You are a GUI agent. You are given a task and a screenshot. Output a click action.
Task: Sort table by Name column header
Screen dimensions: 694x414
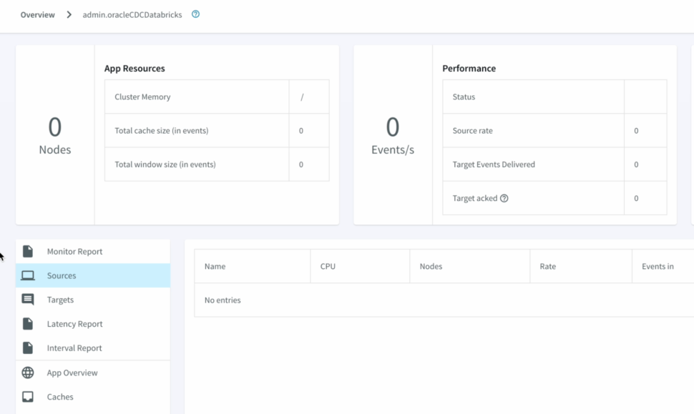pyautogui.click(x=215, y=267)
